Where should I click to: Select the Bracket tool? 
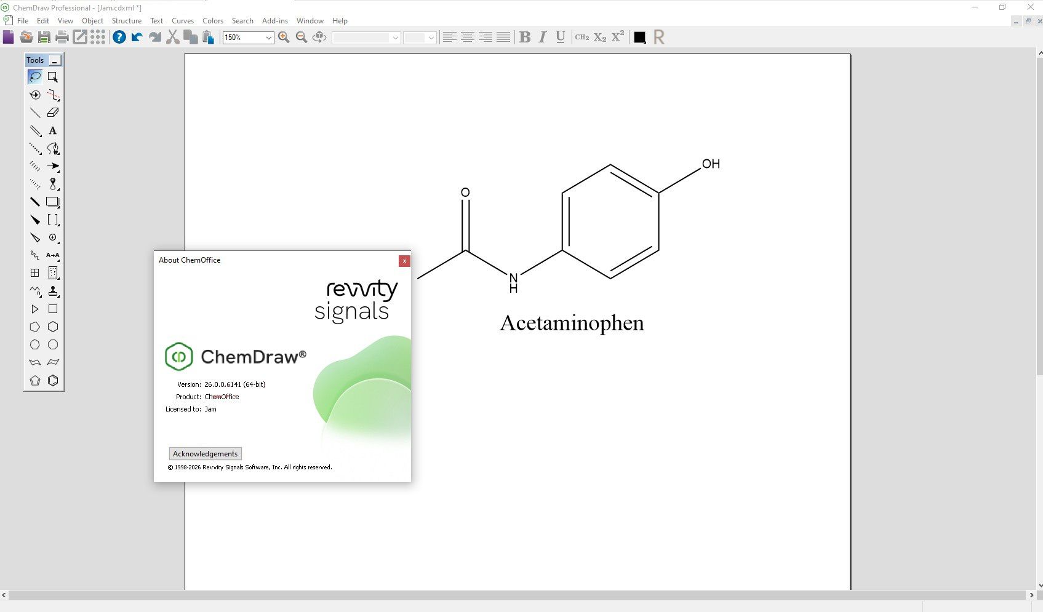53,220
